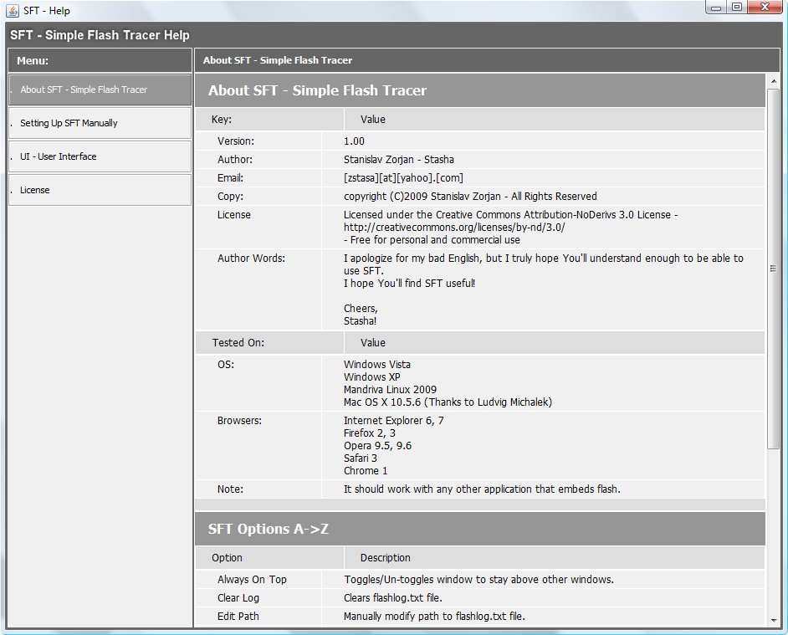Screen dimensions: 788x635
Task: Click Internet Explorer 6, 7 entry
Action: tap(394, 420)
